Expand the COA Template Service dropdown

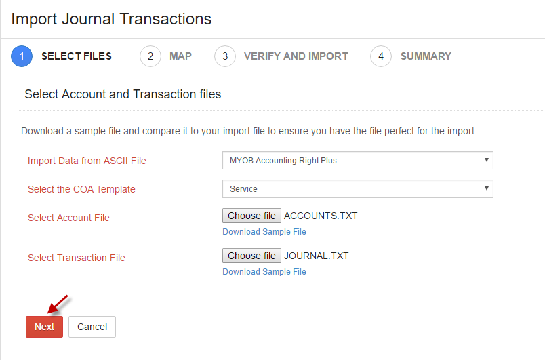358,189
